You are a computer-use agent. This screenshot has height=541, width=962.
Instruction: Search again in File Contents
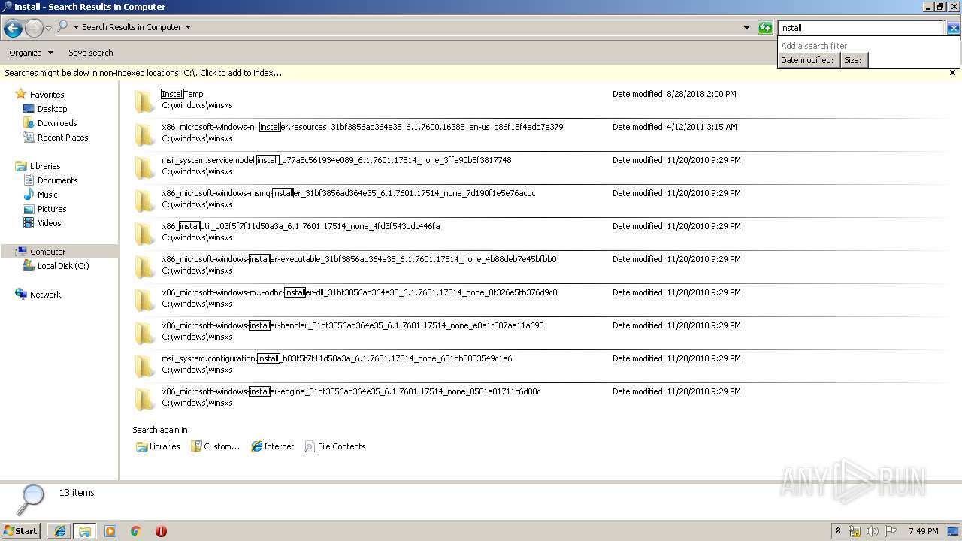click(335, 446)
